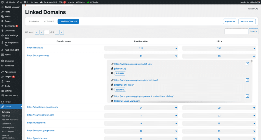Image resolution: width=261 pixels, height=140 pixels.
Task: Open CF Cache cloud icon menu
Action: [88, 2]
